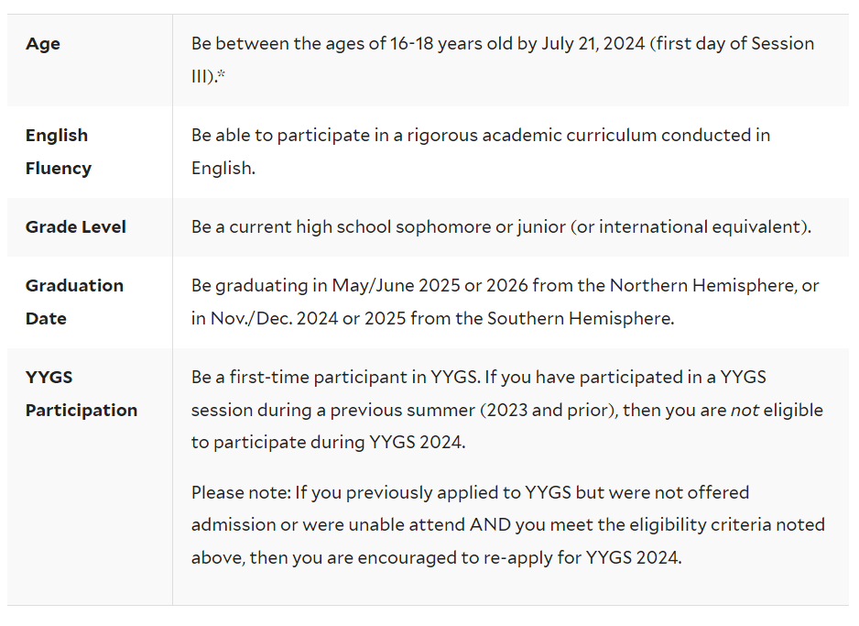Click the YYGS Participation heading
The height and width of the screenshot is (626, 859).
point(82,393)
